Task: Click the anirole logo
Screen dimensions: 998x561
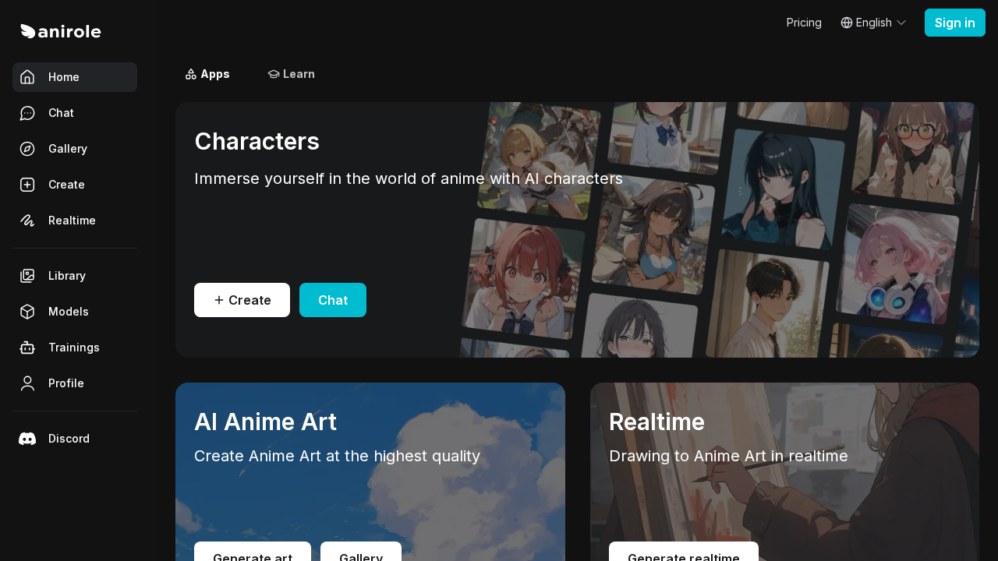Action: click(x=60, y=31)
